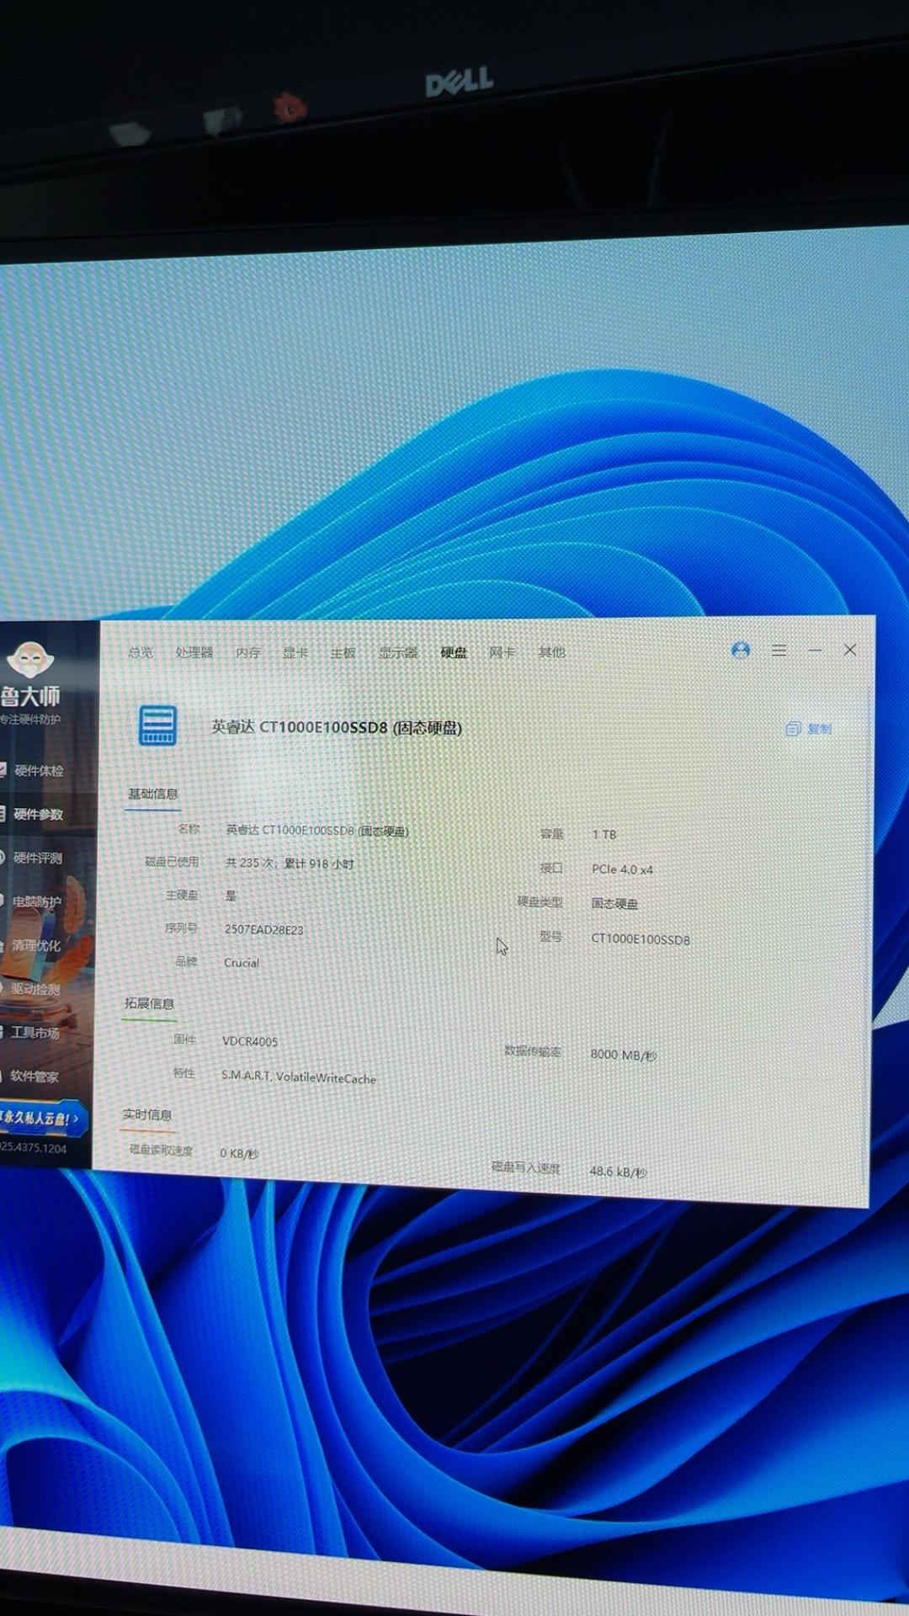Click the S.M.A.R.T, VolatileWriteCache text
Image resolution: width=909 pixels, height=1616 pixels.
coord(298,1076)
